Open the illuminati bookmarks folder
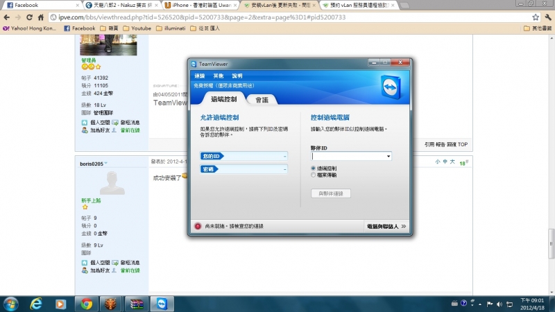Image resolution: width=555 pixels, height=312 pixels. (171, 28)
